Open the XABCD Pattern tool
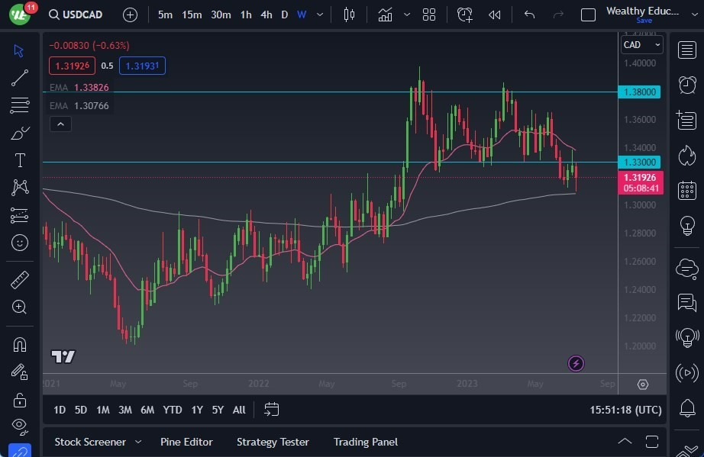704x457 pixels. (19, 187)
